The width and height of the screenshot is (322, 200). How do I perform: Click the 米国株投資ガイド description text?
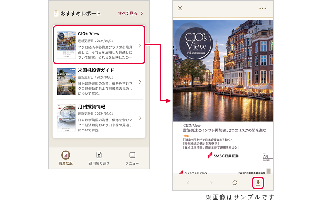105,89
